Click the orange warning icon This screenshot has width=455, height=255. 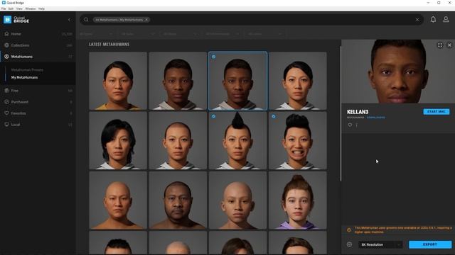pyautogui.click(x=349, y=230)
